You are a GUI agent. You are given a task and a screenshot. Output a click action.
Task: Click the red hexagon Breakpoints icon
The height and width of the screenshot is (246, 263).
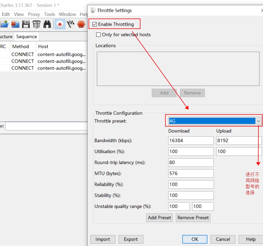click(x=81, y=24)
